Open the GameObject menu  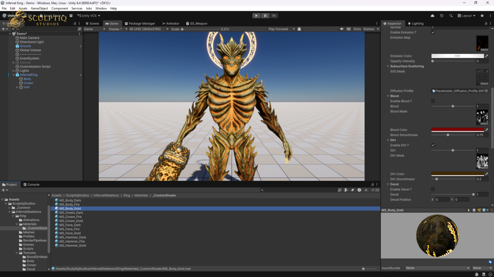coord(39,8)
